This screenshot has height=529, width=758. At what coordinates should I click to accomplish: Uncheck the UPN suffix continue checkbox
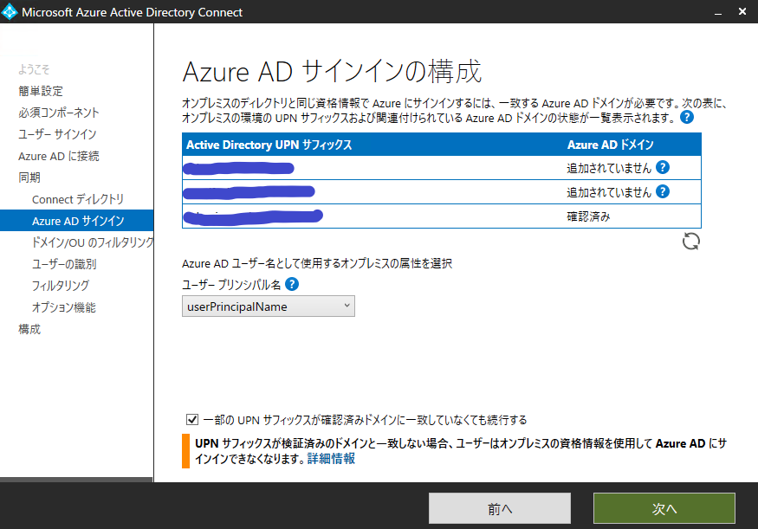pyautogui.click(x=191, y=418)
